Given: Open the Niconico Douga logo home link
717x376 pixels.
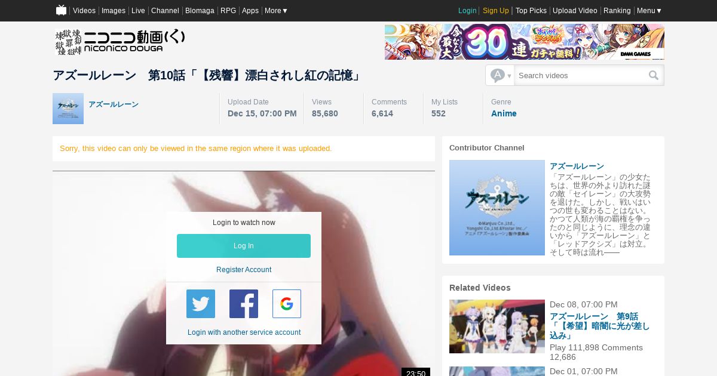Looking at the screenshot, I should point(119,42).
